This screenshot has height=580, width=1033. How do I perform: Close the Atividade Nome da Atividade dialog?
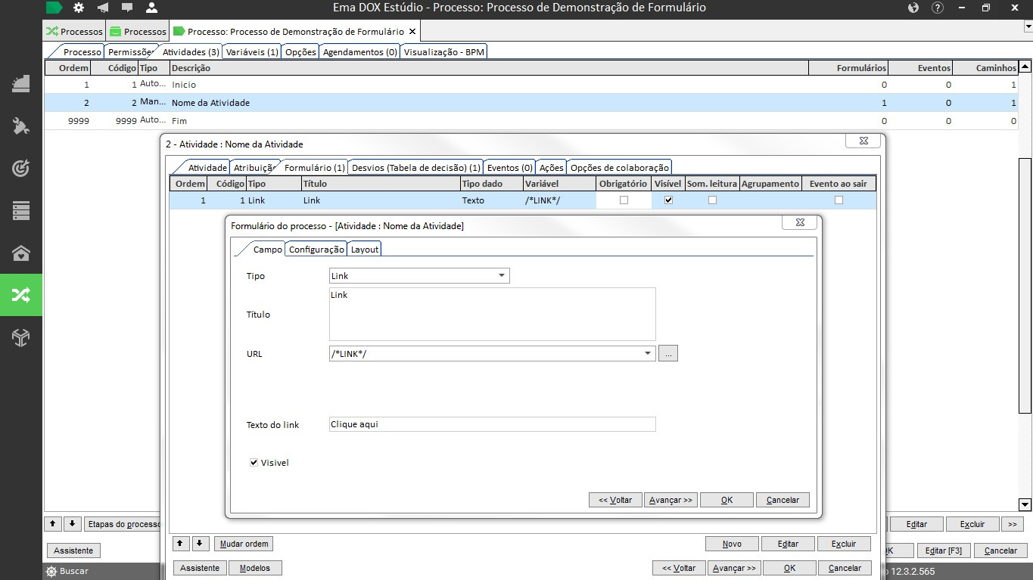pos(863,141)
